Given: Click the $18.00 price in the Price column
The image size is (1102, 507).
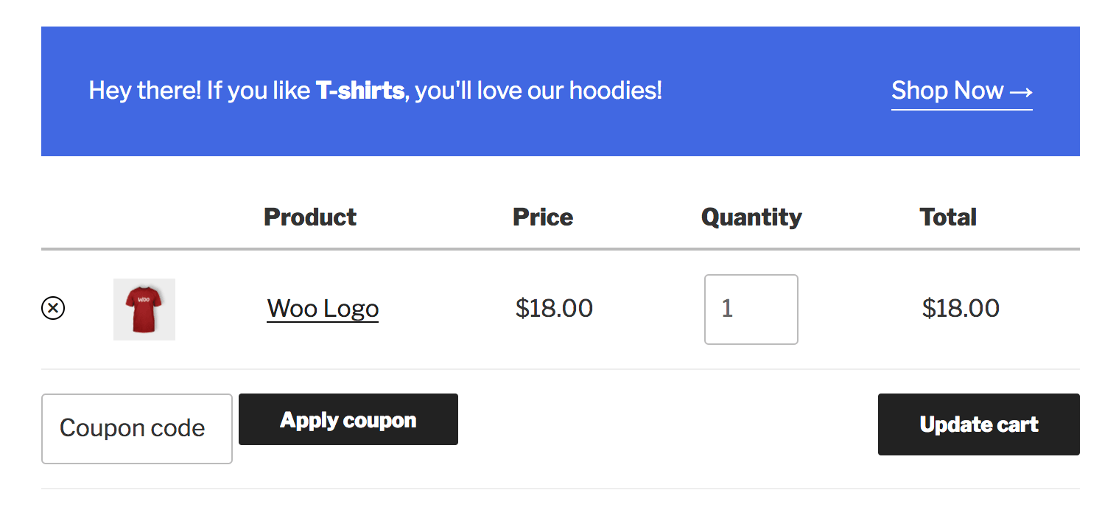Looking at the screenshot, I should coord(555,309).
